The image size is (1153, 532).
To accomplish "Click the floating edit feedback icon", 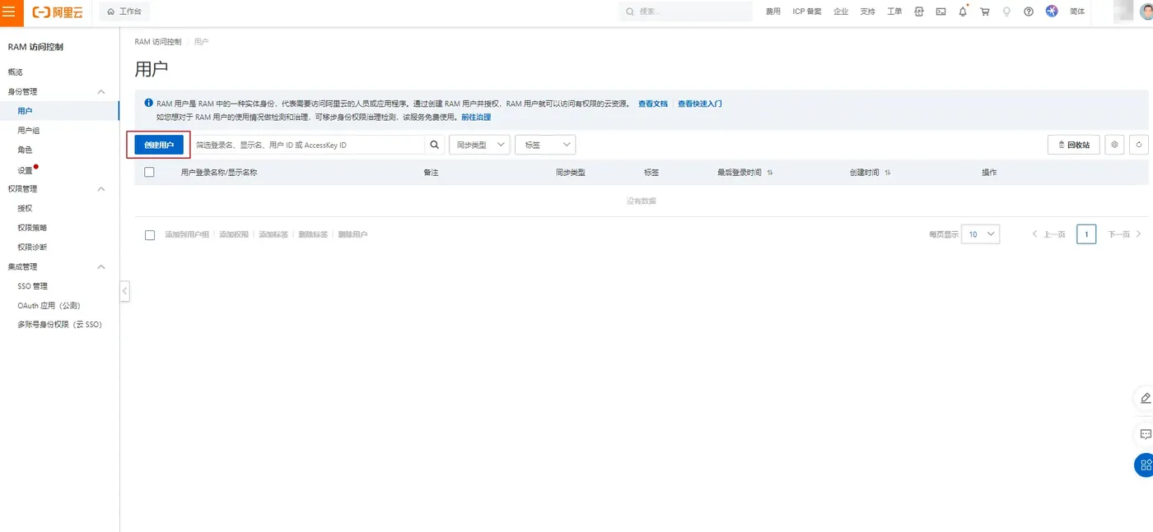I will point(1145,398).
